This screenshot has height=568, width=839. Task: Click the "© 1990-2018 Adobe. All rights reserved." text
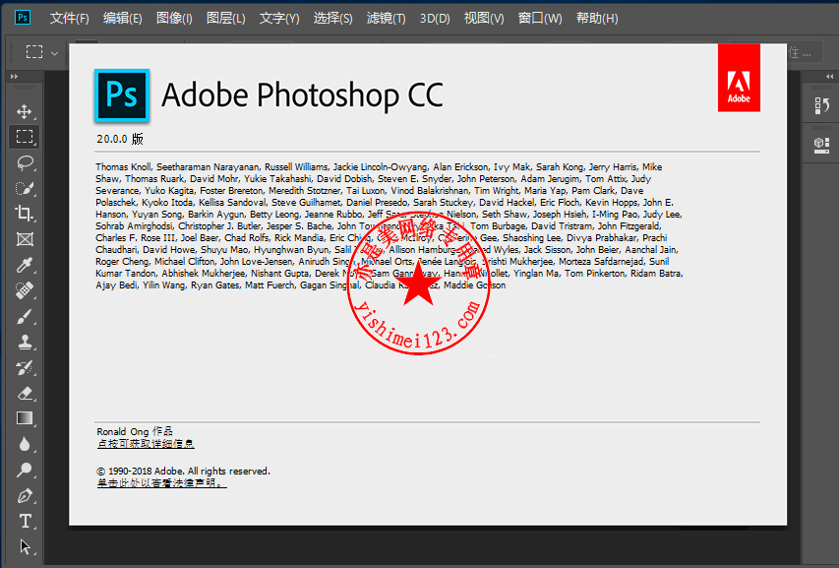pyautogui.click(x=184, y=472)
